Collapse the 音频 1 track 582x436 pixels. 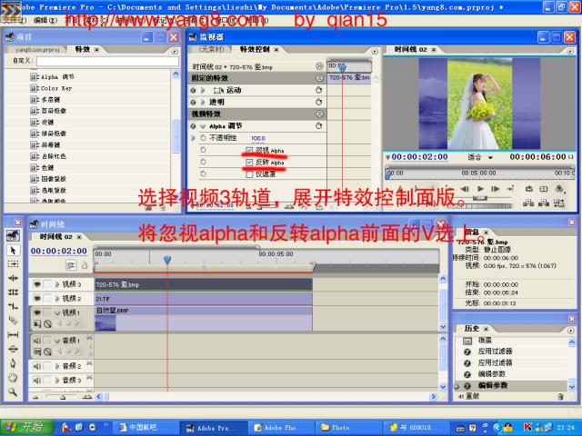pyautogui.click(x=57, y=341)
